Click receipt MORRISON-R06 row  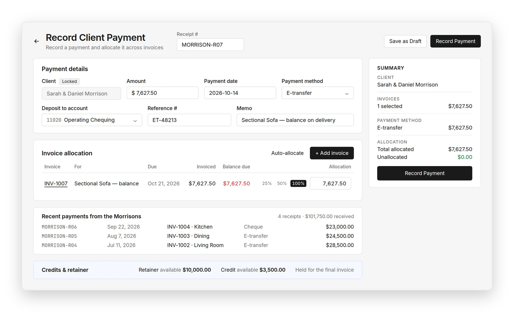click(x=198, y=227)
